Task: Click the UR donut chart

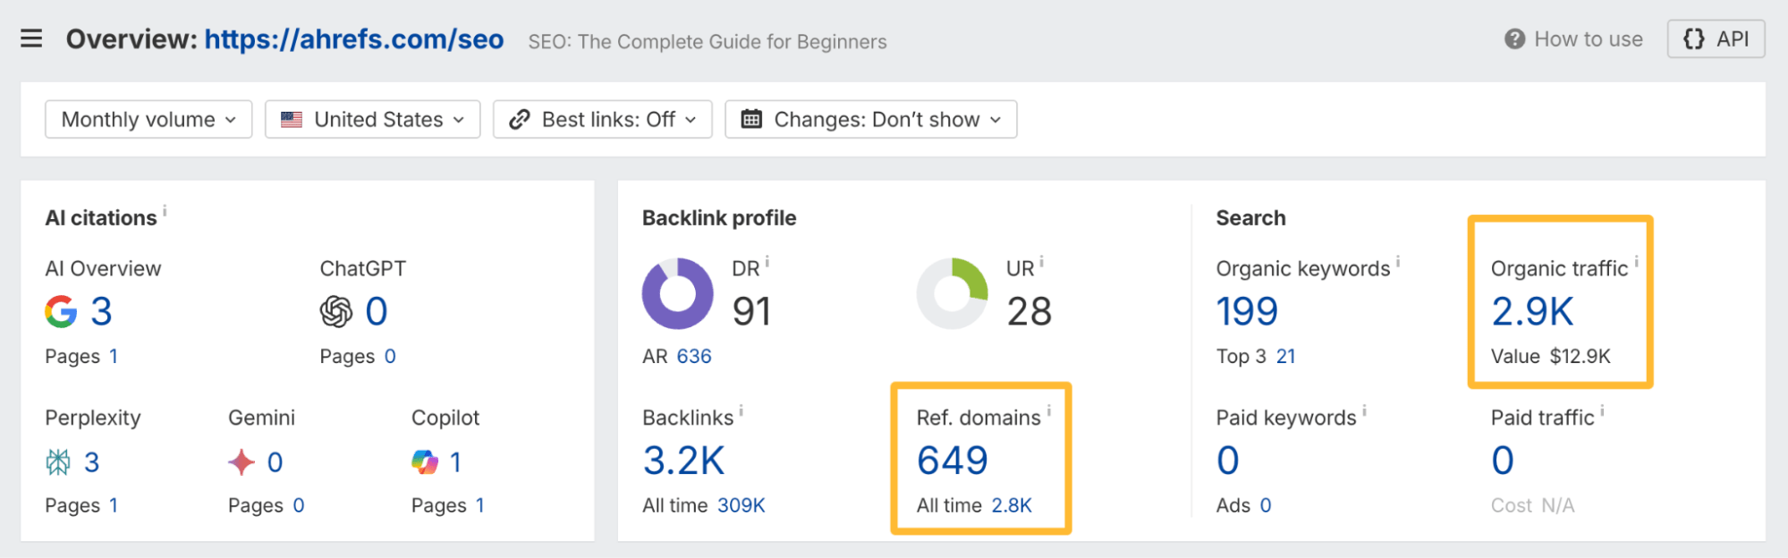Action: tap(953, 293)
